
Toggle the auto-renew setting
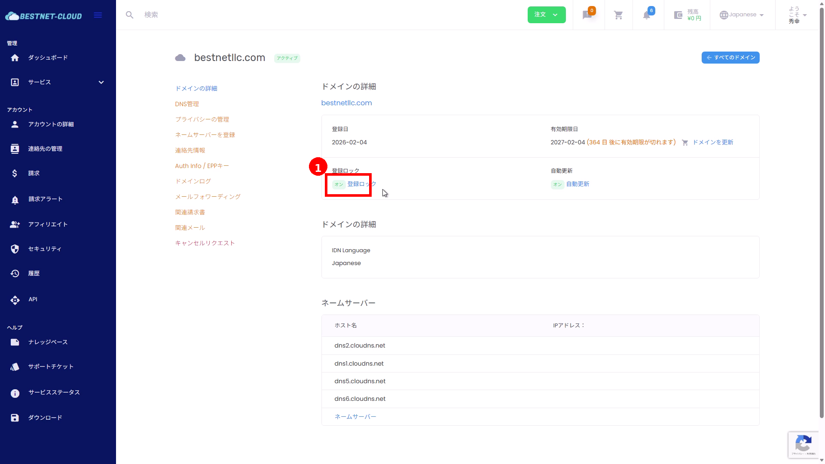point(577,184)
